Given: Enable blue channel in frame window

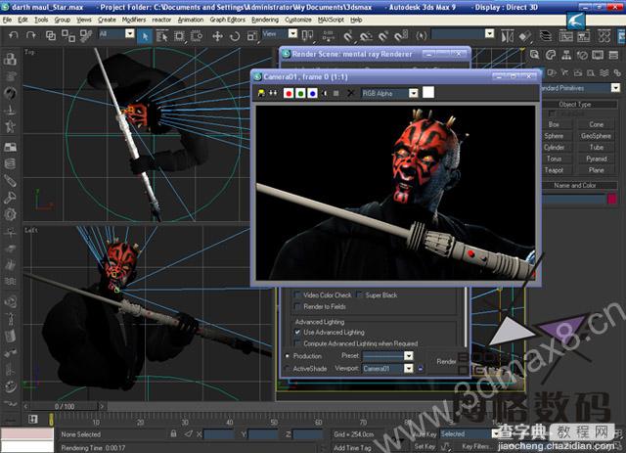Looking at the screenshot, I should pyautogui.click(x=312, y=93).
